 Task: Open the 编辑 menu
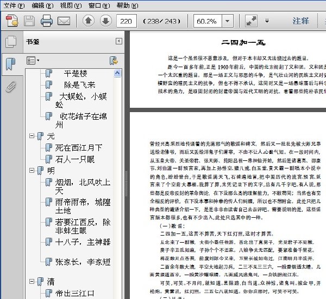pos(42,5)
